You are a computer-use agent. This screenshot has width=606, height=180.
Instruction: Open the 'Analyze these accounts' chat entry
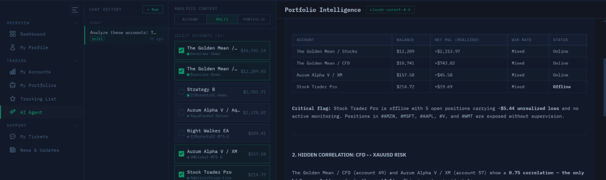pos(127,35)
